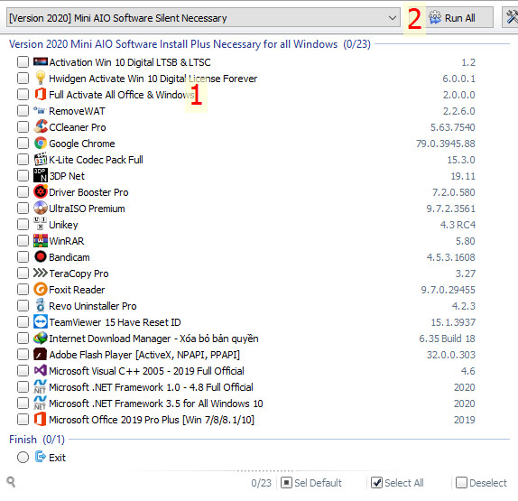Click the Deselect button

[x=481, y=483]
